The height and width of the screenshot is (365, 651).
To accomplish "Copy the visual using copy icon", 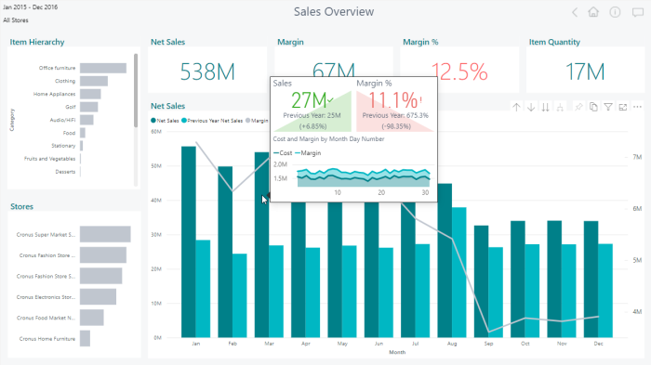I will (593, 108).
